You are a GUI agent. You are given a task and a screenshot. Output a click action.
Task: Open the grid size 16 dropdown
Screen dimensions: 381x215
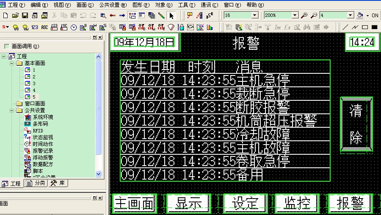(254, 16)
